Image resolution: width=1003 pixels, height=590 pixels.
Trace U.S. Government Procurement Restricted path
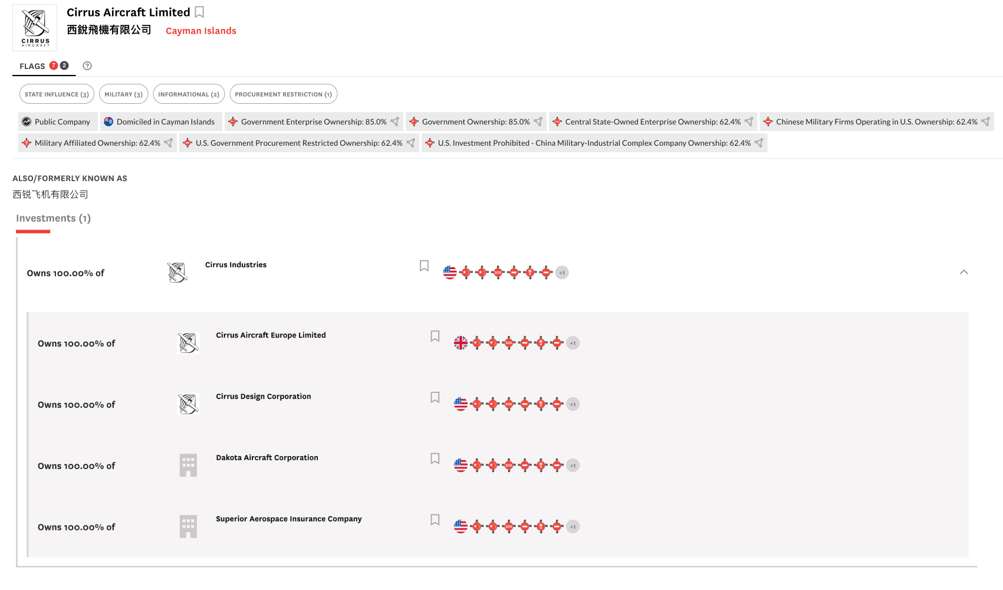(x=411, y=143)
